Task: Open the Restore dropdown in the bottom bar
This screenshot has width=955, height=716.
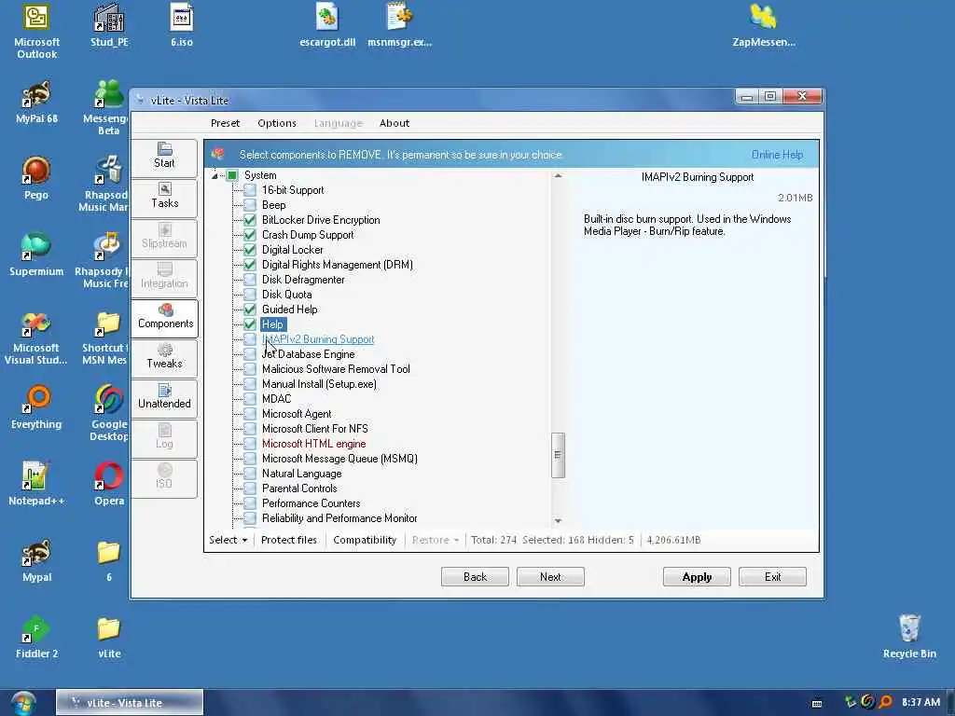Action: pyautogui.click(x=435, y=540)
